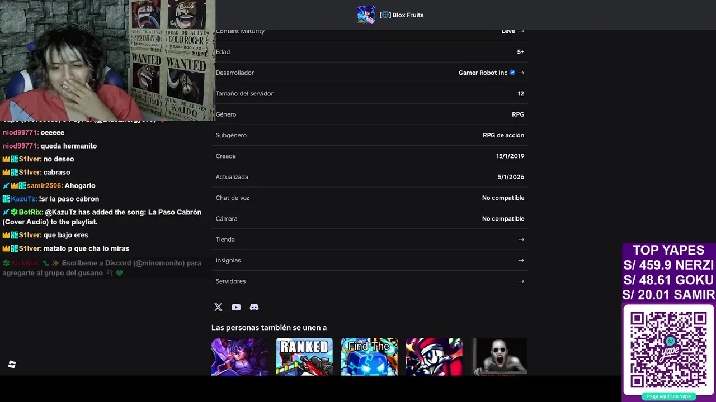
Task: Click the 'S/ 48.61 GOKU' entry
Action: pos(668,280)
